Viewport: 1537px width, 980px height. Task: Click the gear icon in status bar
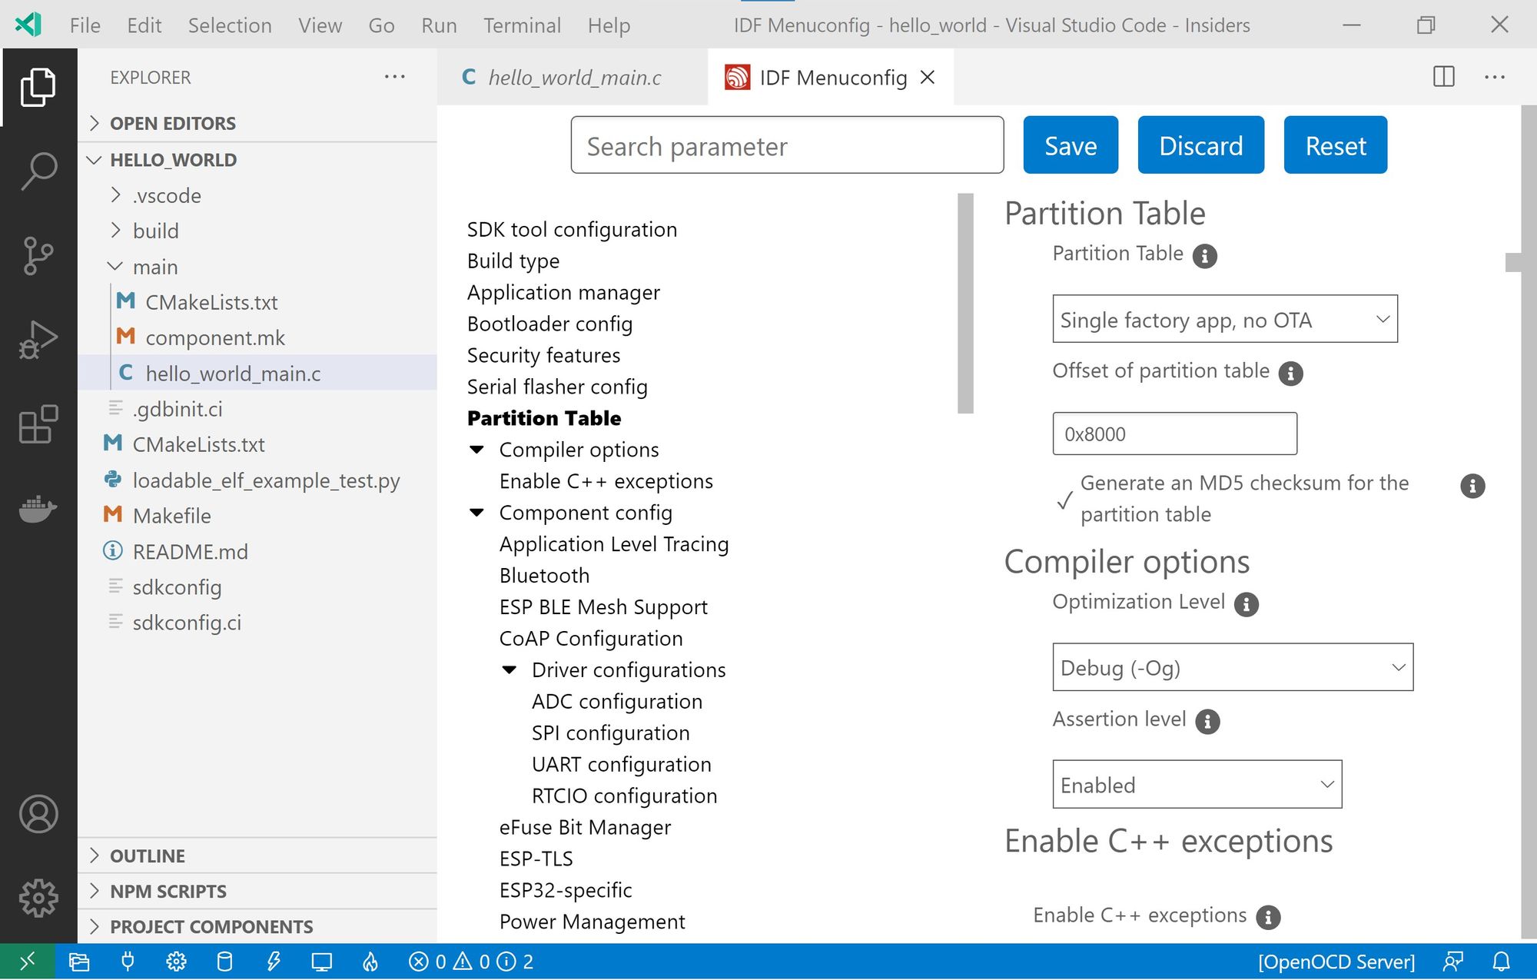(x=176, y=962)
